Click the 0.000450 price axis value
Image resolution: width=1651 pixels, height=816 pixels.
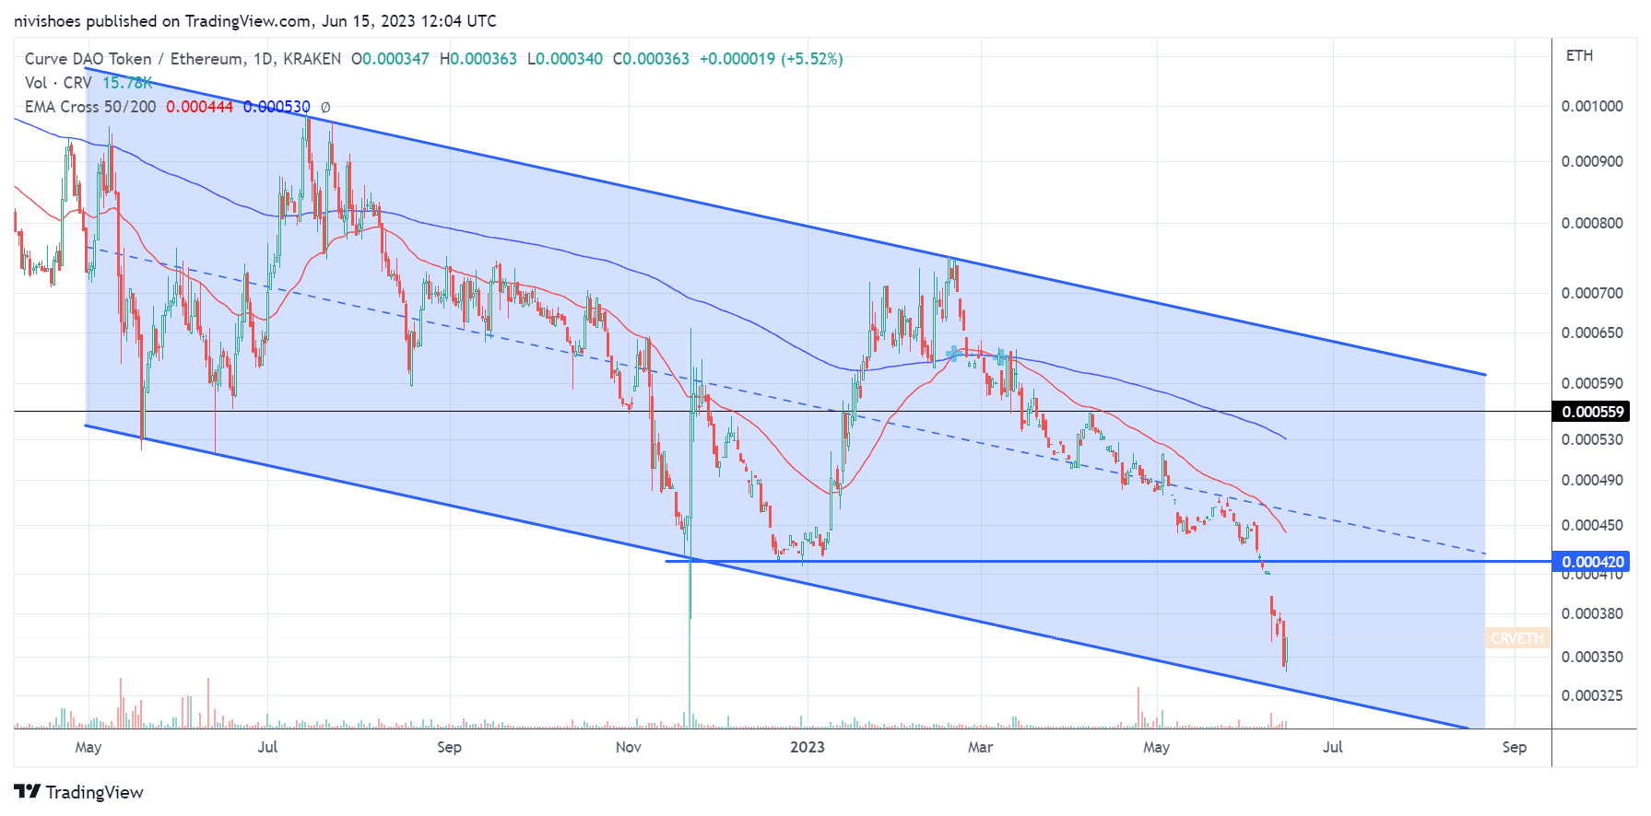(1592, 525)
